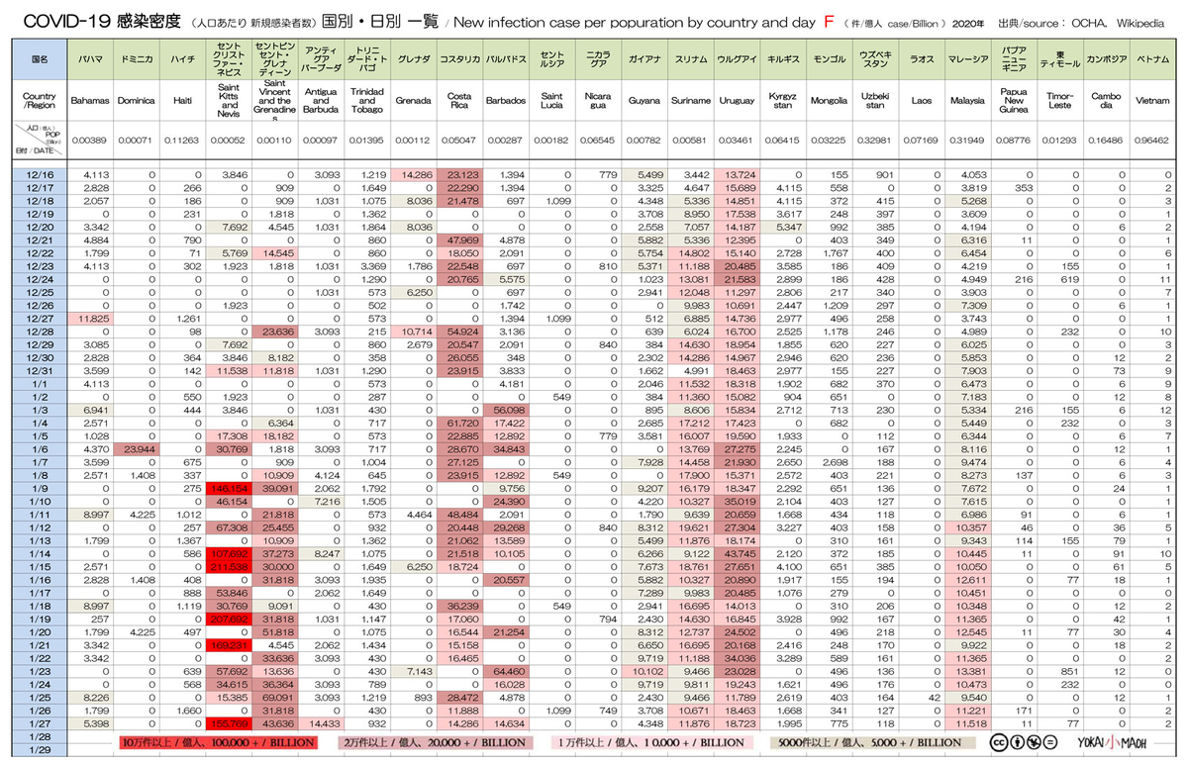Click the English 'Vietnam' column header
Image resolution: width=1188 pixels, height=764 pixels.
pyautogui.click(x=1151, y=101)
